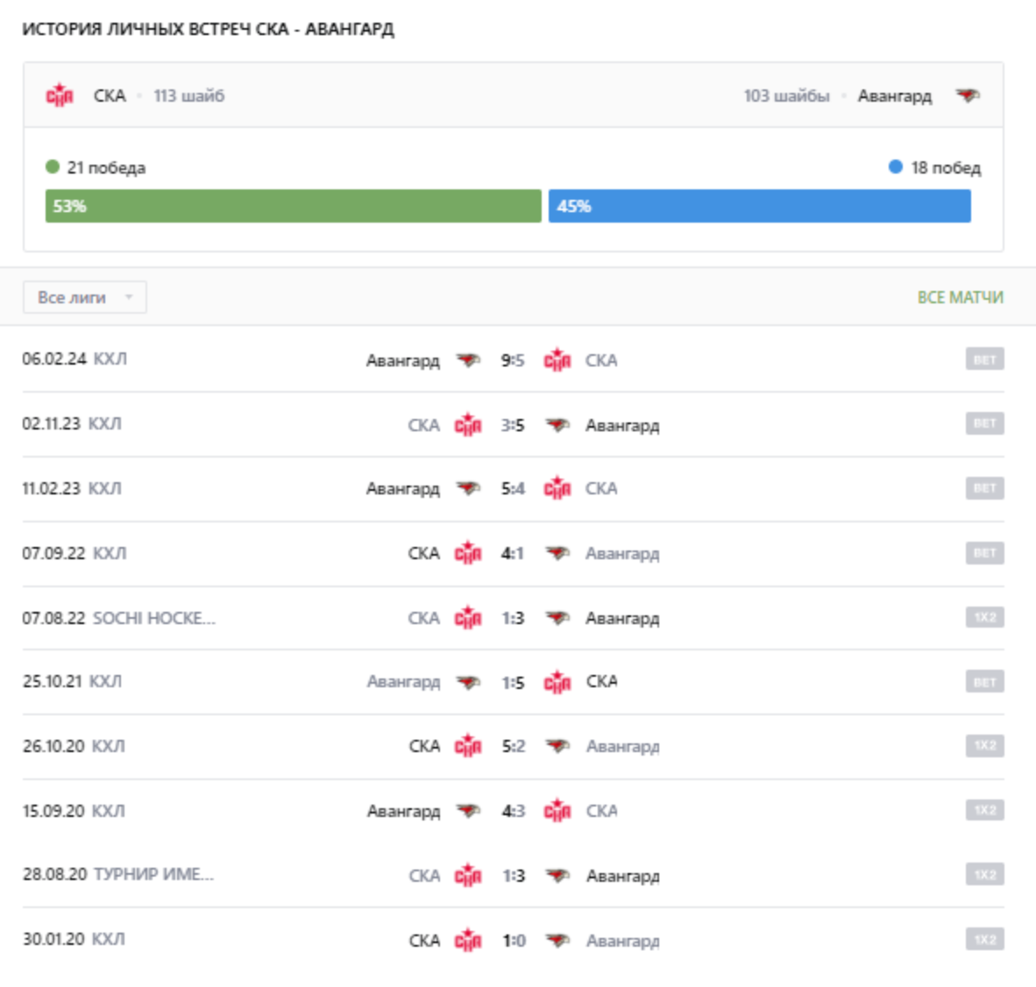Click the green 53% SKA wins bar
Image resolution: width=1036 pixels, height=987 pixels.
pos(293,207)
